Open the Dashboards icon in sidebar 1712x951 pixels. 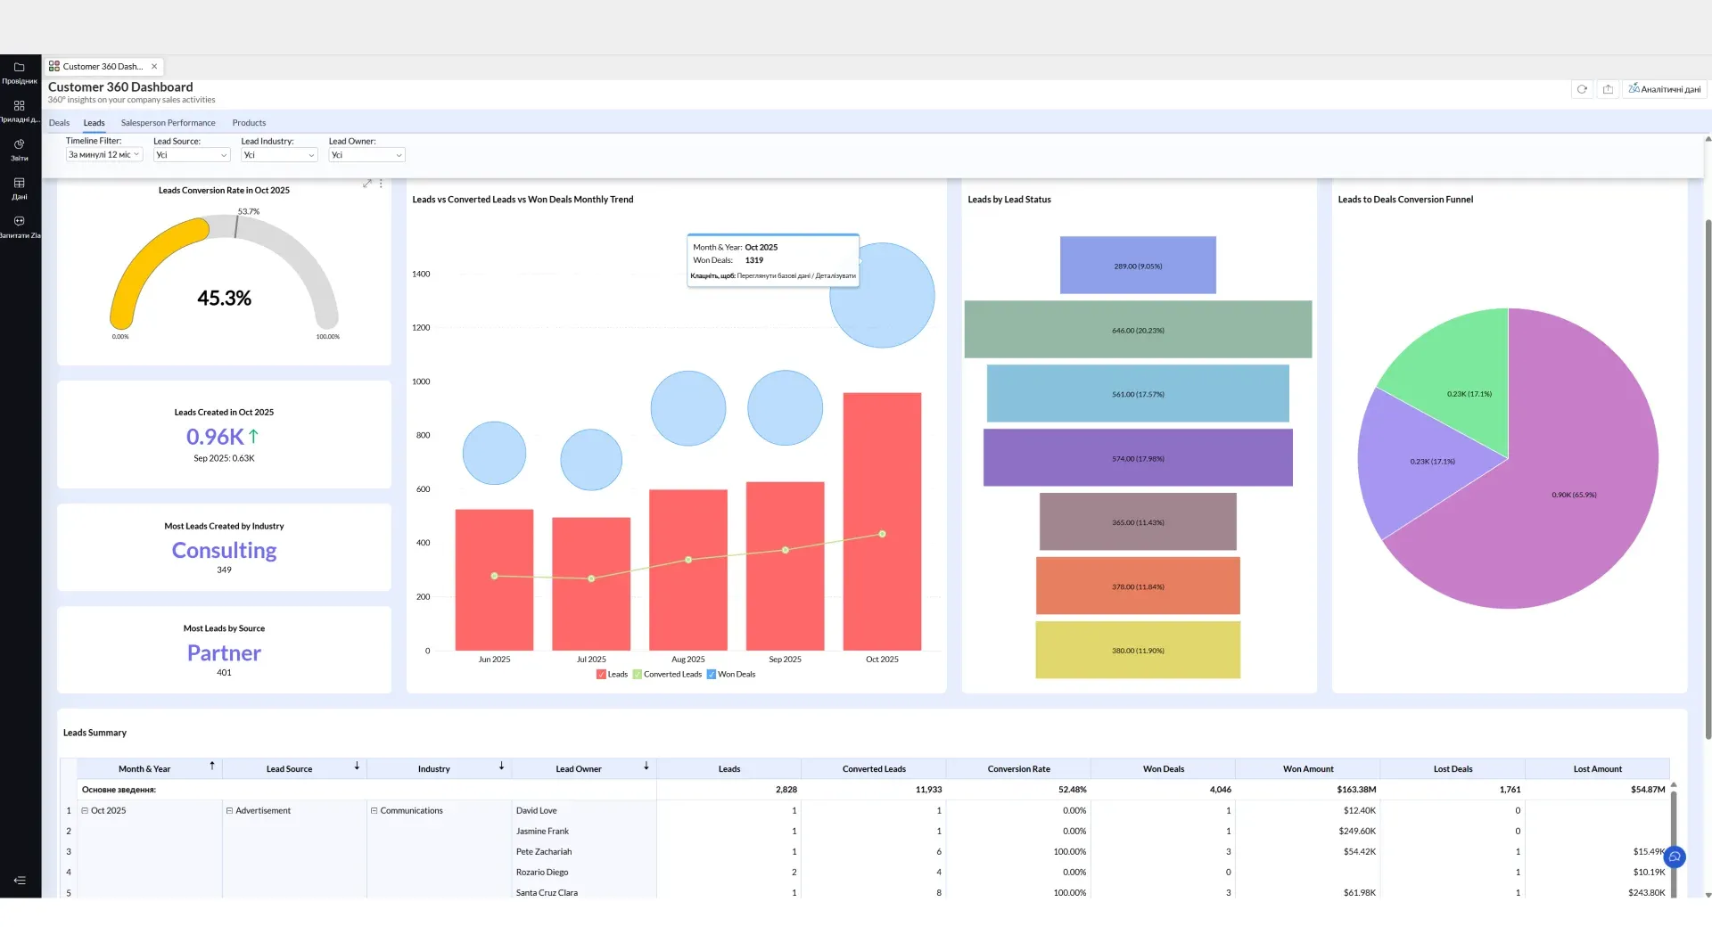tap(19, 106)
